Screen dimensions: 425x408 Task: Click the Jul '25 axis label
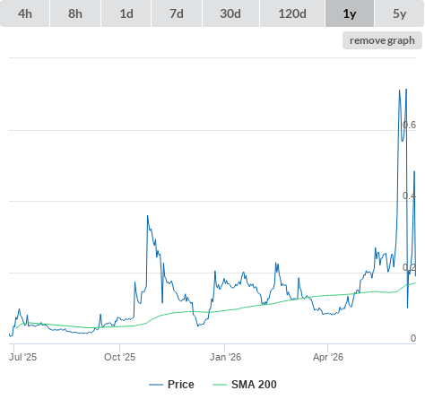pyautogui.click(x=22, y=357)
